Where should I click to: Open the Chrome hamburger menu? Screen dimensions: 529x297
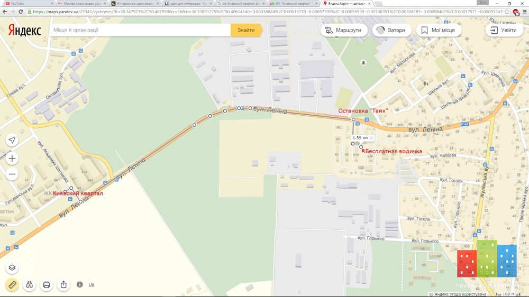click(525, 12)
